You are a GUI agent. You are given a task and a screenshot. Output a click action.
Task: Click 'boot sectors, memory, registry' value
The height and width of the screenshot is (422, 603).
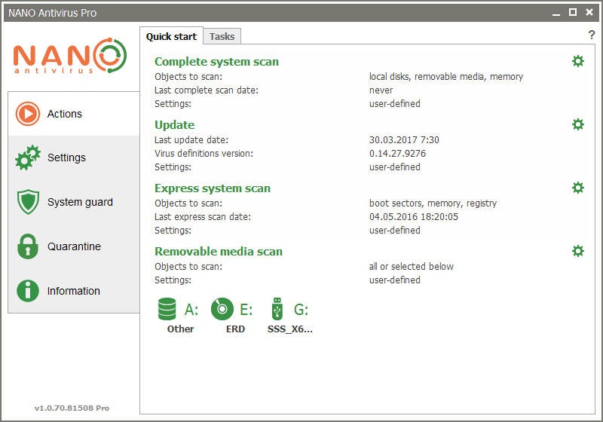[433, 203]
